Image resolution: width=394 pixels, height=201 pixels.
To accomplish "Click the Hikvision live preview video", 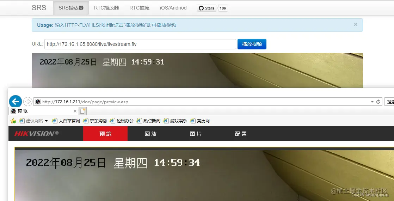I will pyautogui.click(x=204, y=175).
